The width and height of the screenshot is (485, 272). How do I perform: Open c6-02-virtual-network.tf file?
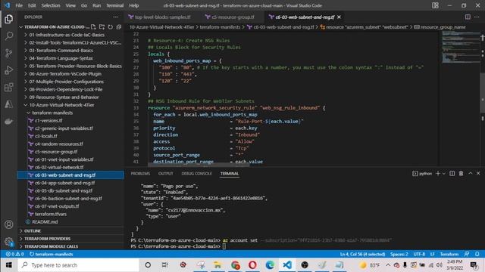tap(59, 167)
